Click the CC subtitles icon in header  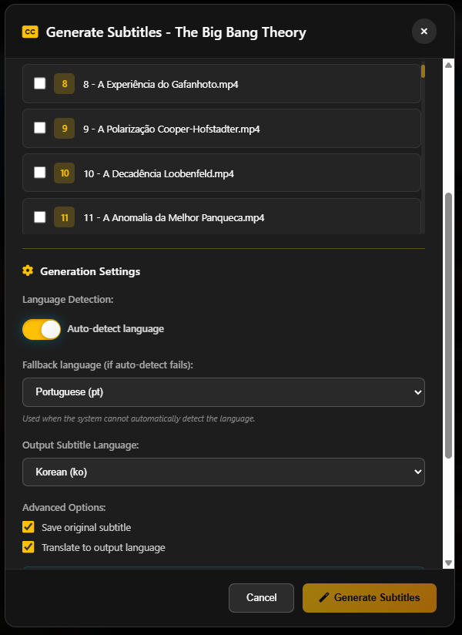tap(30, 32)
